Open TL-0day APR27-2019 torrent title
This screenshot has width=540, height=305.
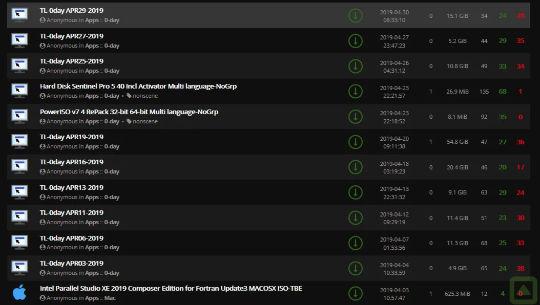tap(72, 36)
